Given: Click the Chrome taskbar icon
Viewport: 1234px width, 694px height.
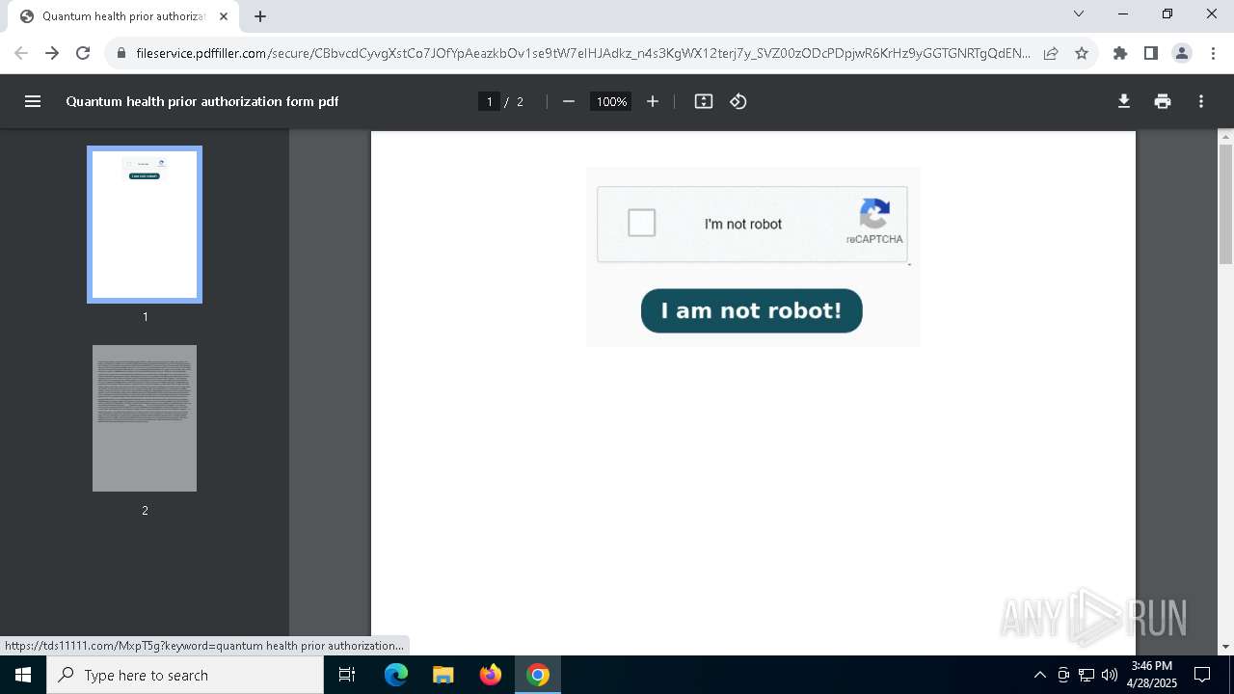Looking at the screenshot, I should 538,675.
